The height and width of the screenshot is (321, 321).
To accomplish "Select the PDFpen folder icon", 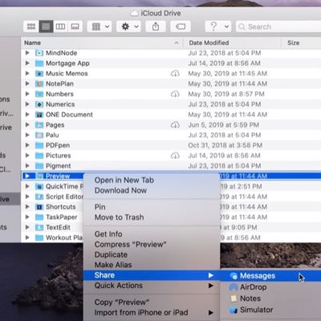I will (x=39, y=145).
